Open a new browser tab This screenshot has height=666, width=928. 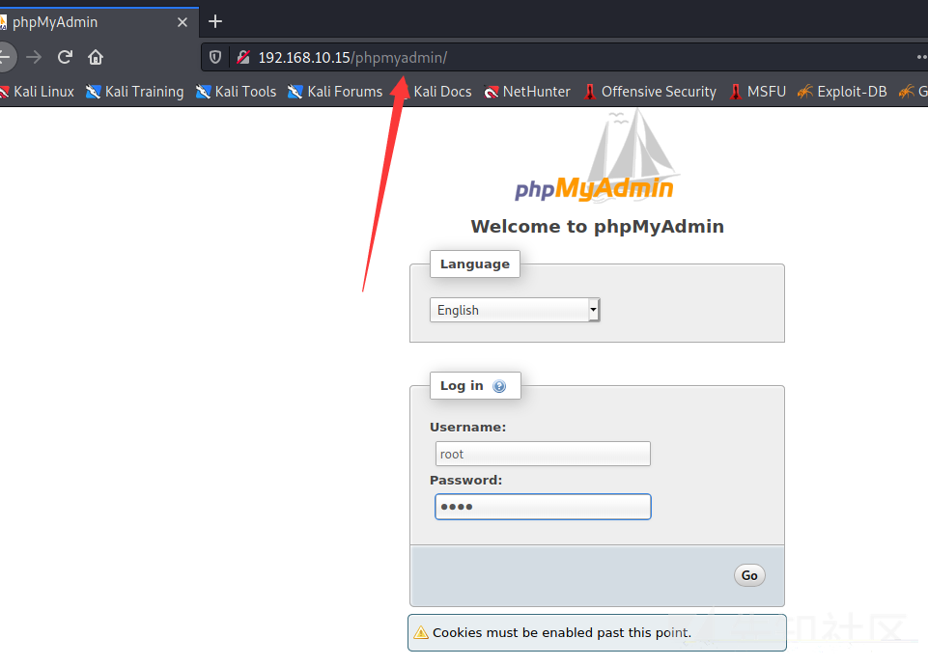pyautogui.click(x=215, y=22)
